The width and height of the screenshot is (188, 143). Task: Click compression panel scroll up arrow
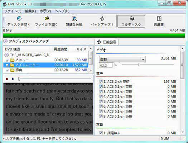[x=182, y=49]
